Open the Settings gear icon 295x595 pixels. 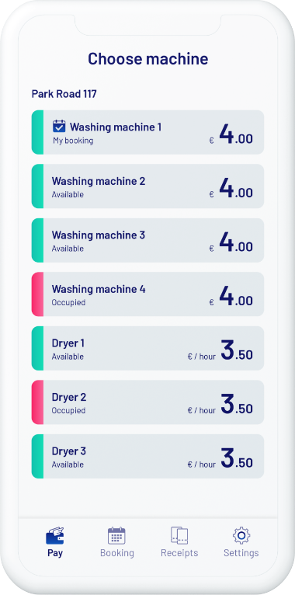click(241, 535)
